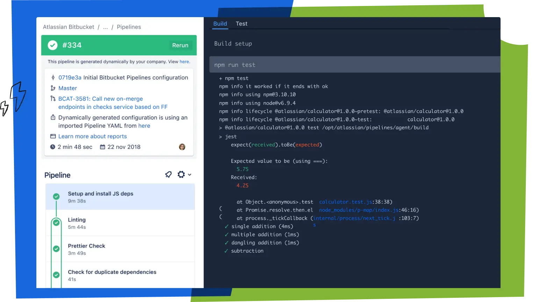The height and width of the screenshot is (302, 537).
Task: Click the received value 4.25 in the log
Action: (x=243, y=186)
